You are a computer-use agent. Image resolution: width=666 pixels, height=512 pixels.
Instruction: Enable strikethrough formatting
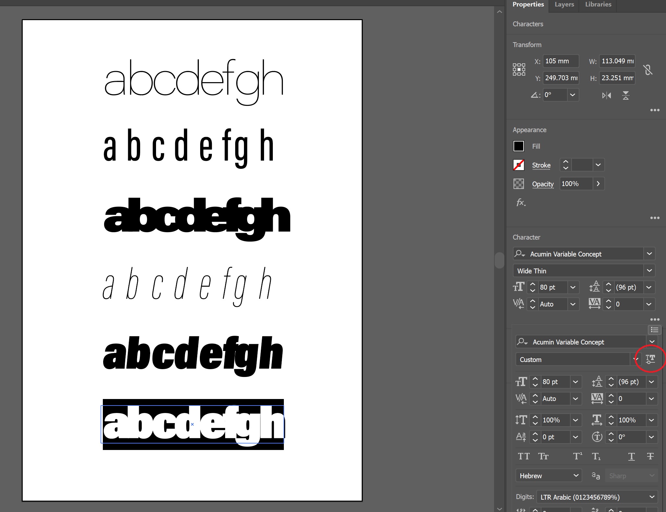pos(650,456)
